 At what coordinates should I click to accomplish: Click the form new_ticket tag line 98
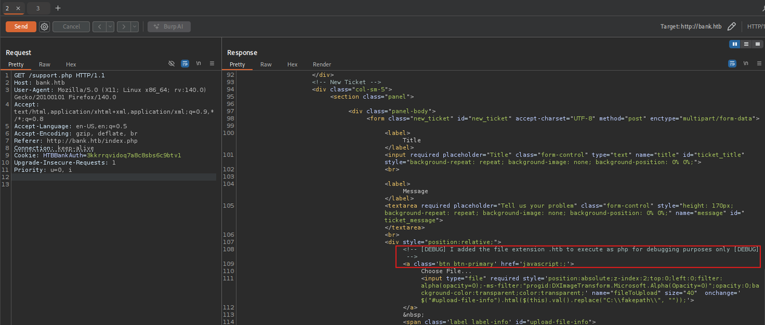click(x=563, y=119)
